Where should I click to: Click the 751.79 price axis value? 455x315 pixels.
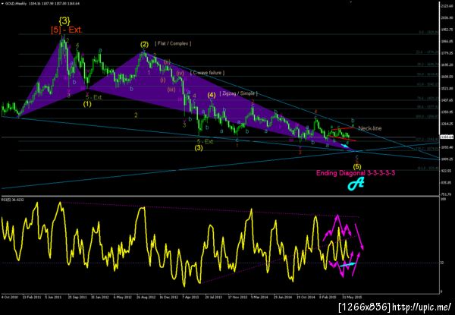click(x=447, y=194)
